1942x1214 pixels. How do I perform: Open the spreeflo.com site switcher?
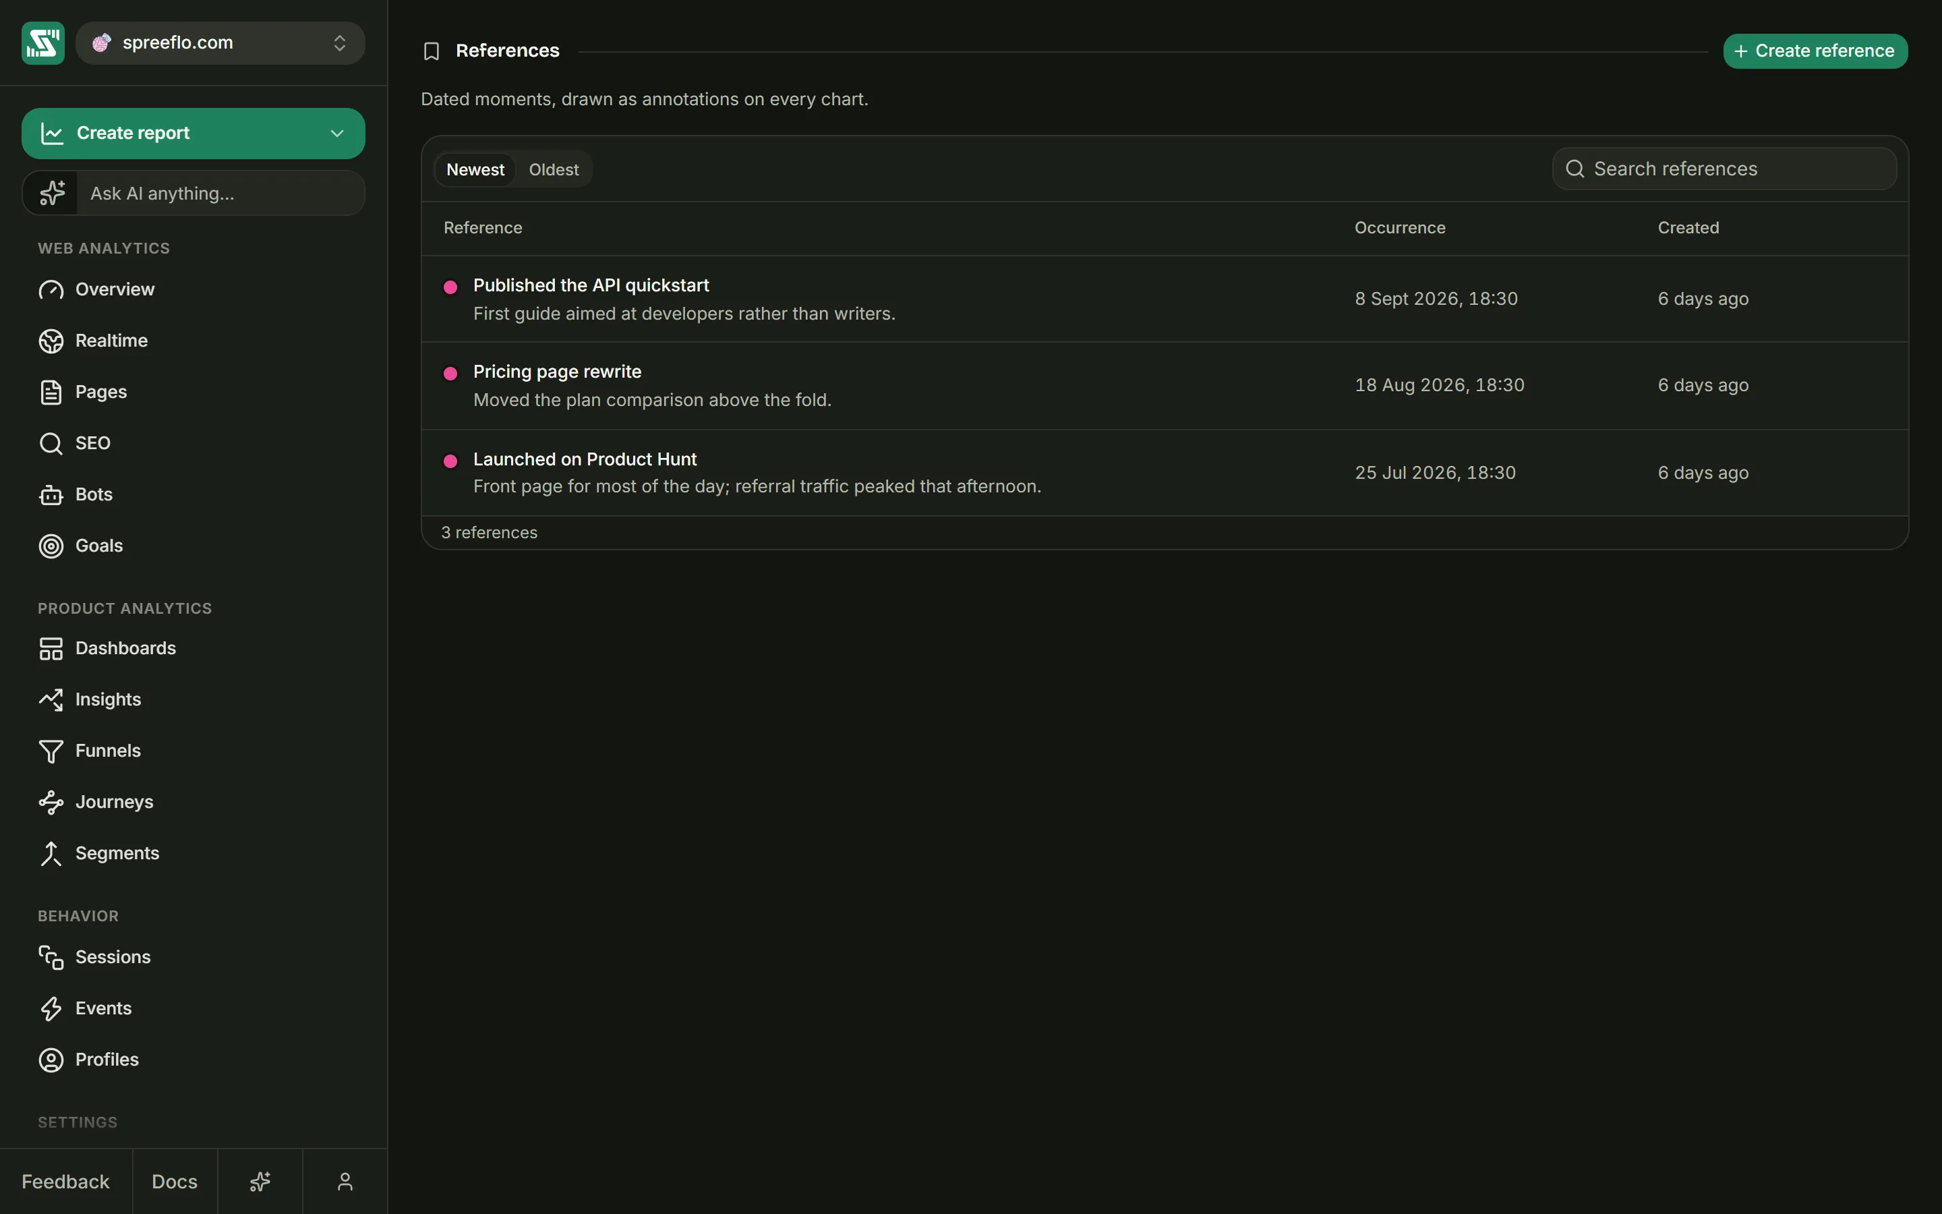(220, 42)
